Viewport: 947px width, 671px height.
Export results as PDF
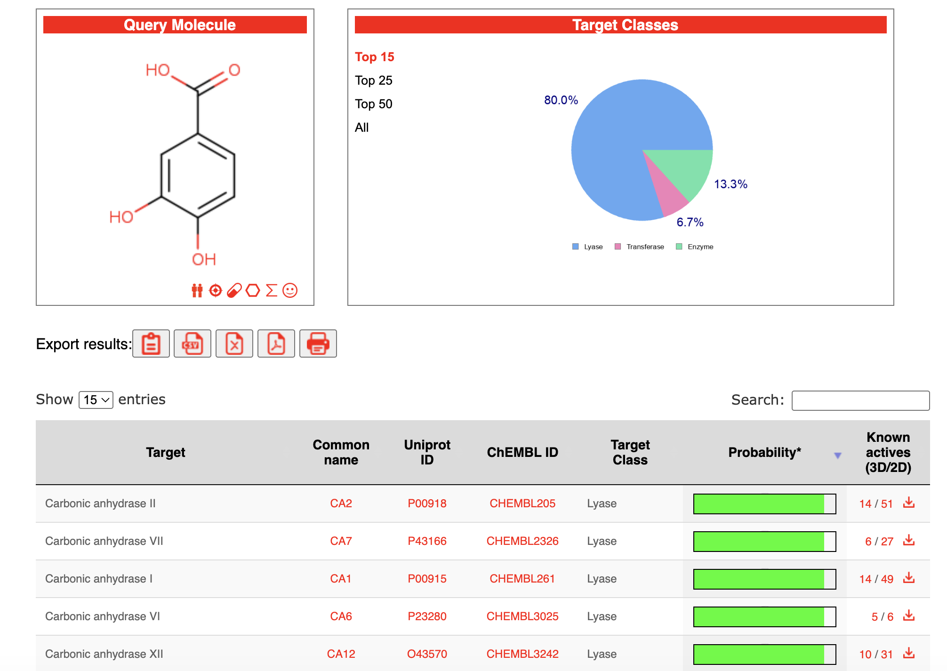[x=276, y=344]
